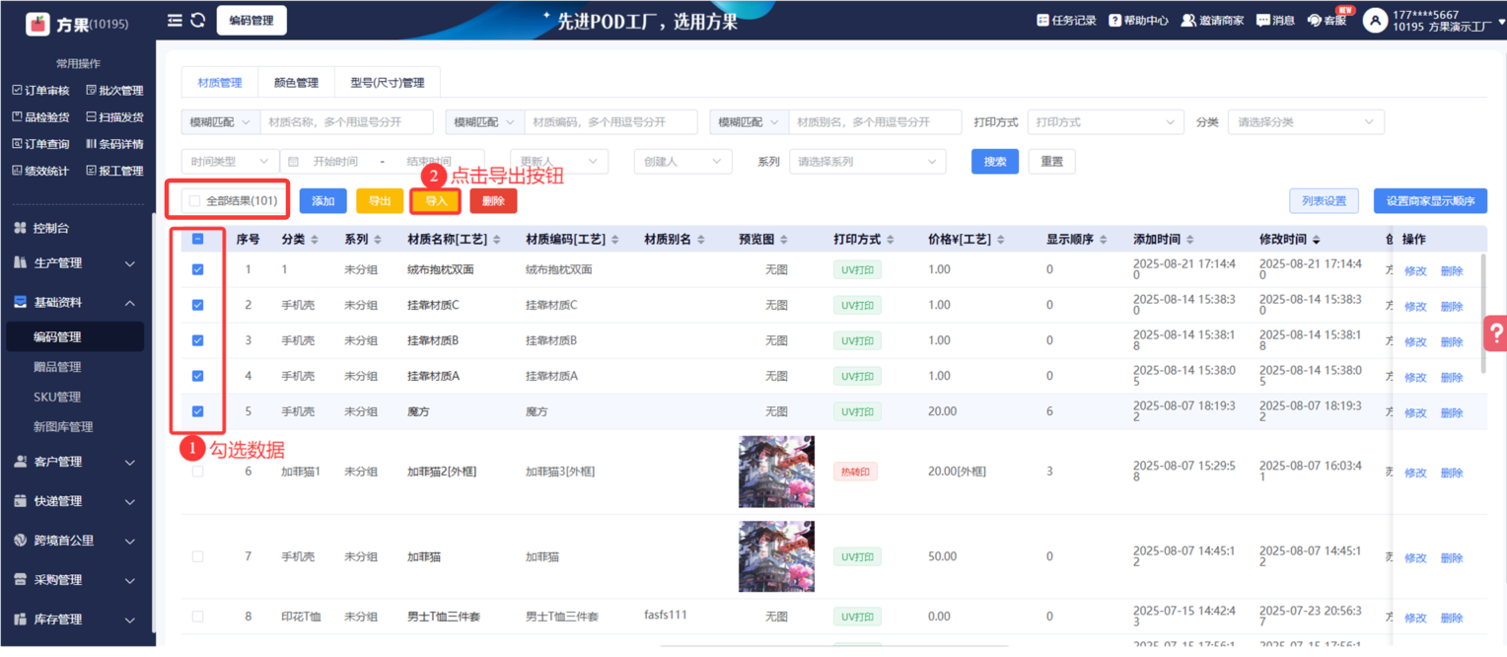Contact customer service (客服) headset icon
This screenshot has height=657, width=1507.
[1314, 21]
